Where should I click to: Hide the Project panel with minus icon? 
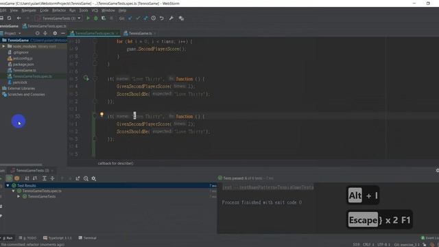pos(62,33)
